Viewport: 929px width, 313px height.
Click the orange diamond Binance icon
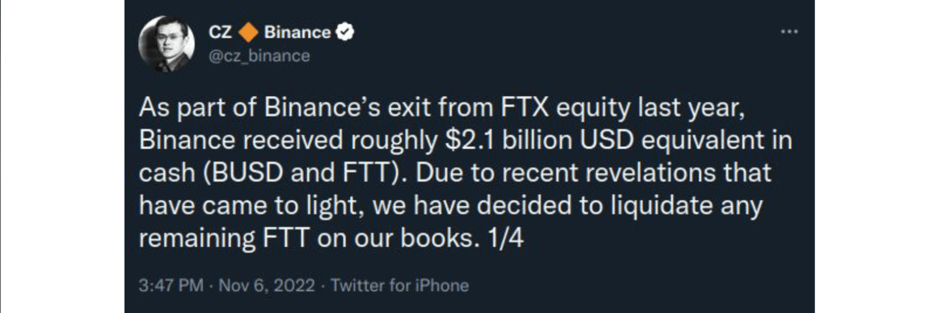(x=248, y=32)
